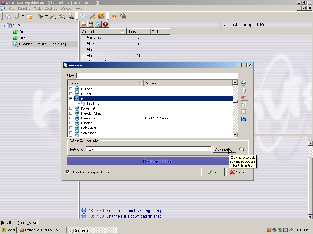313x234 pixels.
Task: Click the KVIrc home page icon
Action: (x=123, y=16)
